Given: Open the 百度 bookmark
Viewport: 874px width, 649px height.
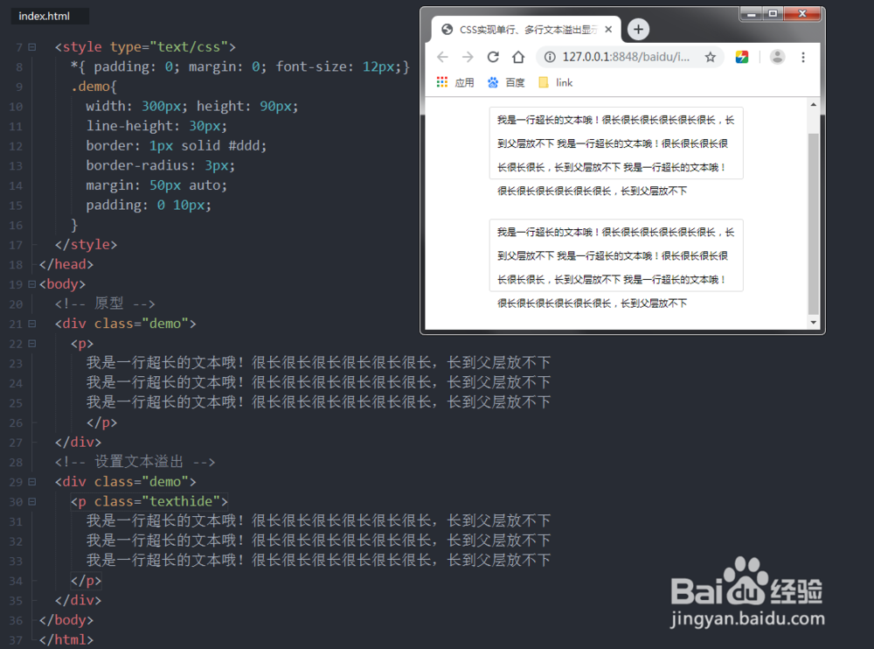Looking at the screenshot, I should [506, 82].
